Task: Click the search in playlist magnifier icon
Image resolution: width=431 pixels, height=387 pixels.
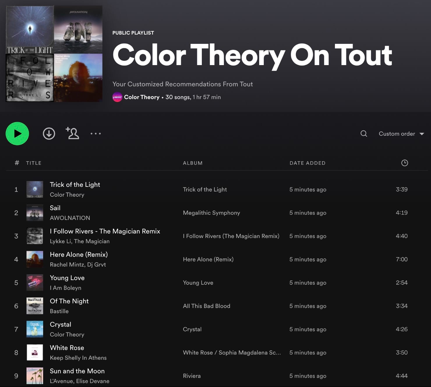Action: coord(364,134)
